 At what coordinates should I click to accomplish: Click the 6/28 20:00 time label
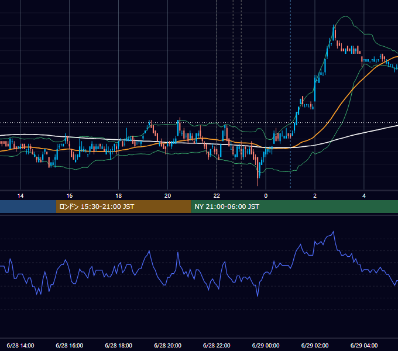tap(167, 345)
